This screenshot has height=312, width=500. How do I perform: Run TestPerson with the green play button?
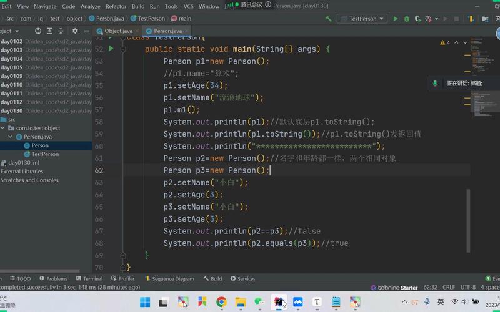396,19
